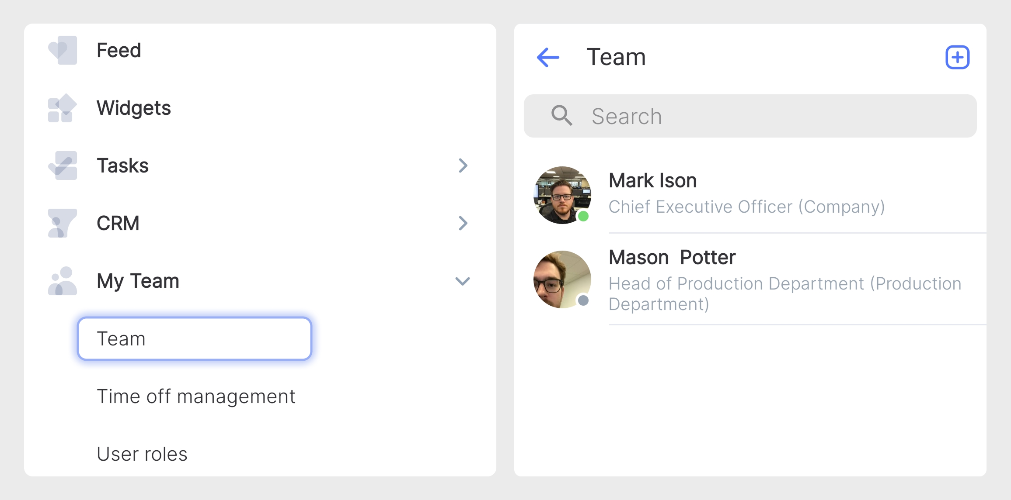This screenshot has width=1011, height=500.
Task: Open Mark Ison's profile photo
Action: (x=562, y=195)
